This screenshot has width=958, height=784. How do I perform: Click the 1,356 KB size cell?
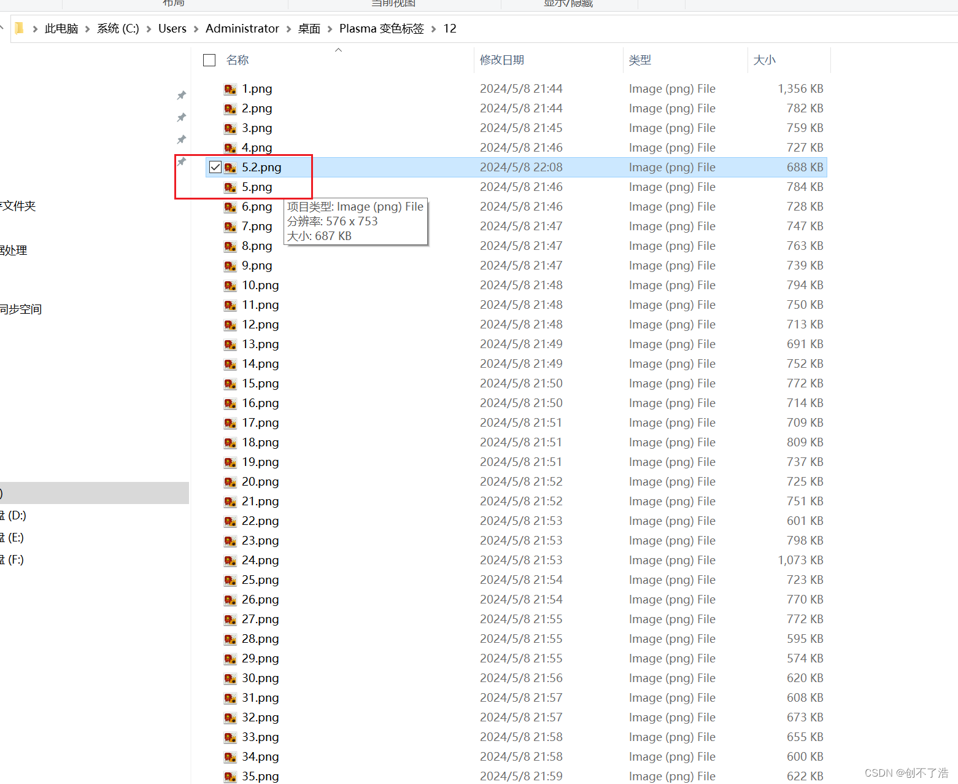[x=801, y=89]
